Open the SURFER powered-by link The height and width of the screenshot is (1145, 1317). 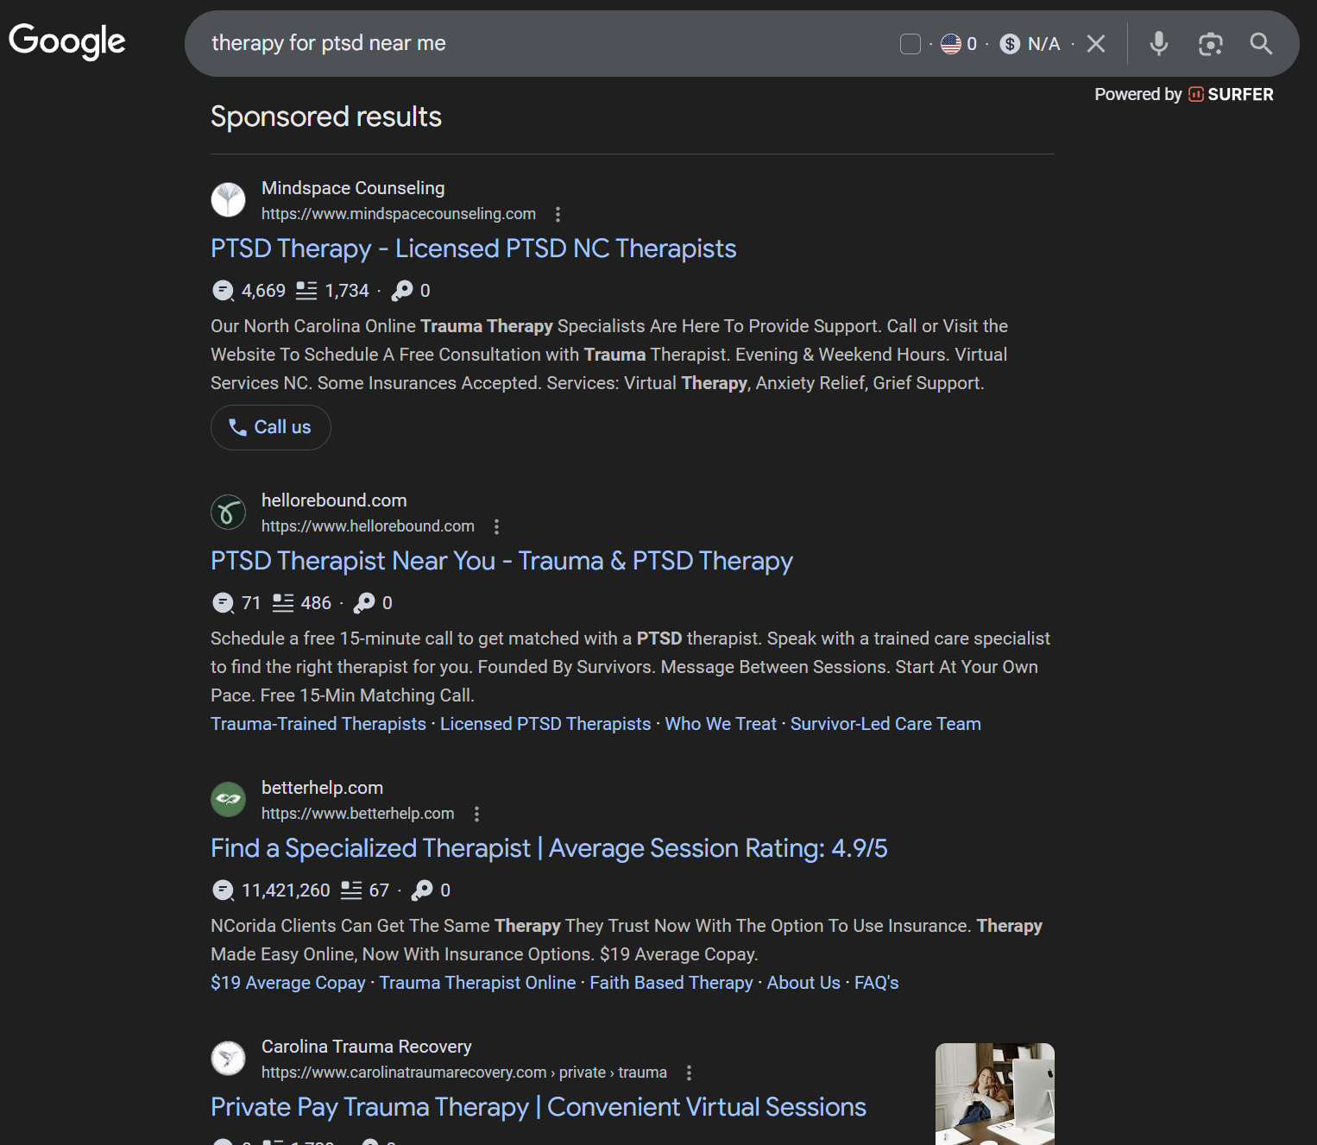click(1231, 95)
